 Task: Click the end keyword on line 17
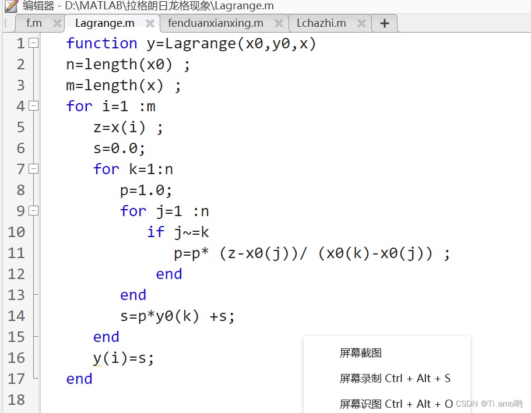[79, 379]
